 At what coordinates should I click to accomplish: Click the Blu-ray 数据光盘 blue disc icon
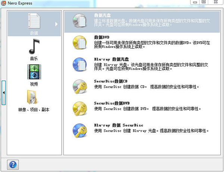tap(80, 65)
